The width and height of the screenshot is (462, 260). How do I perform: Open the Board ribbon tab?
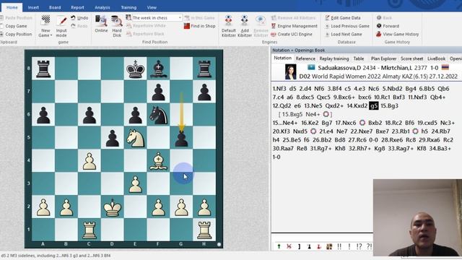55,7
